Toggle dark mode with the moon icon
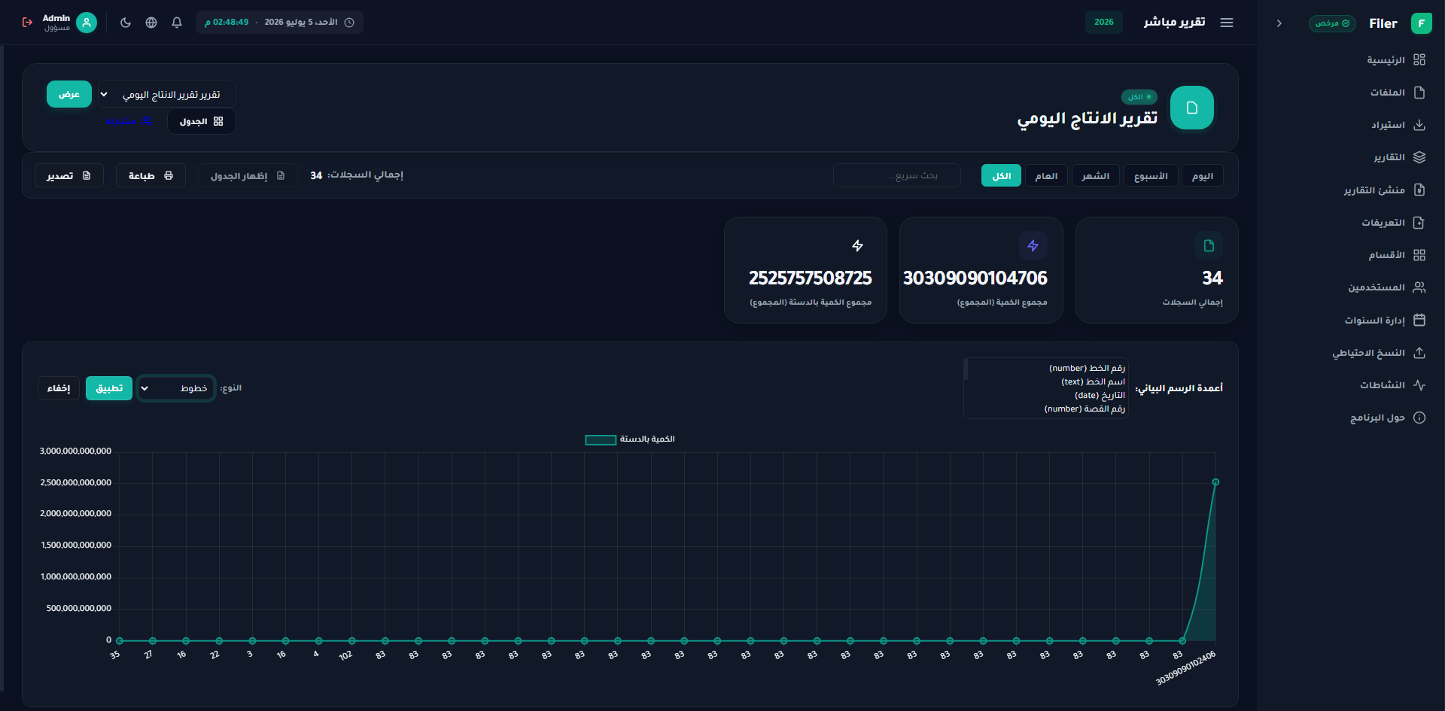1445x711 pixels. pyautogui.click(x=126, y=23)
